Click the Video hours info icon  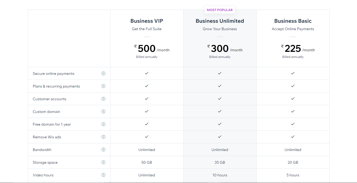(103, 175)
